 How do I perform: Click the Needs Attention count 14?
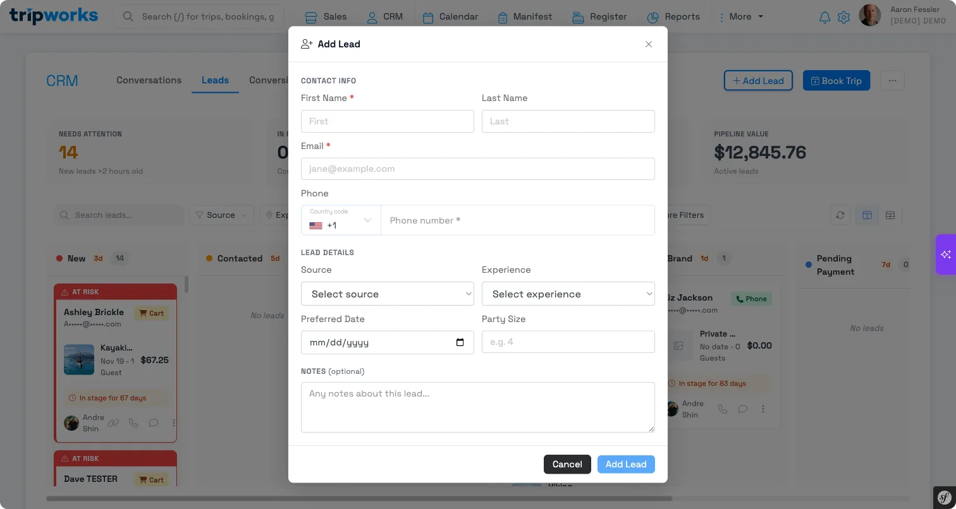tap(68, 152)
